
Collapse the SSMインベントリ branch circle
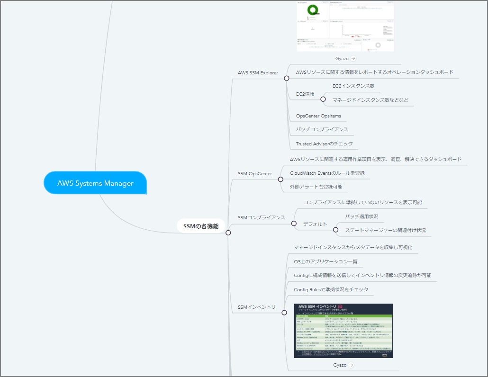[284, 313]
